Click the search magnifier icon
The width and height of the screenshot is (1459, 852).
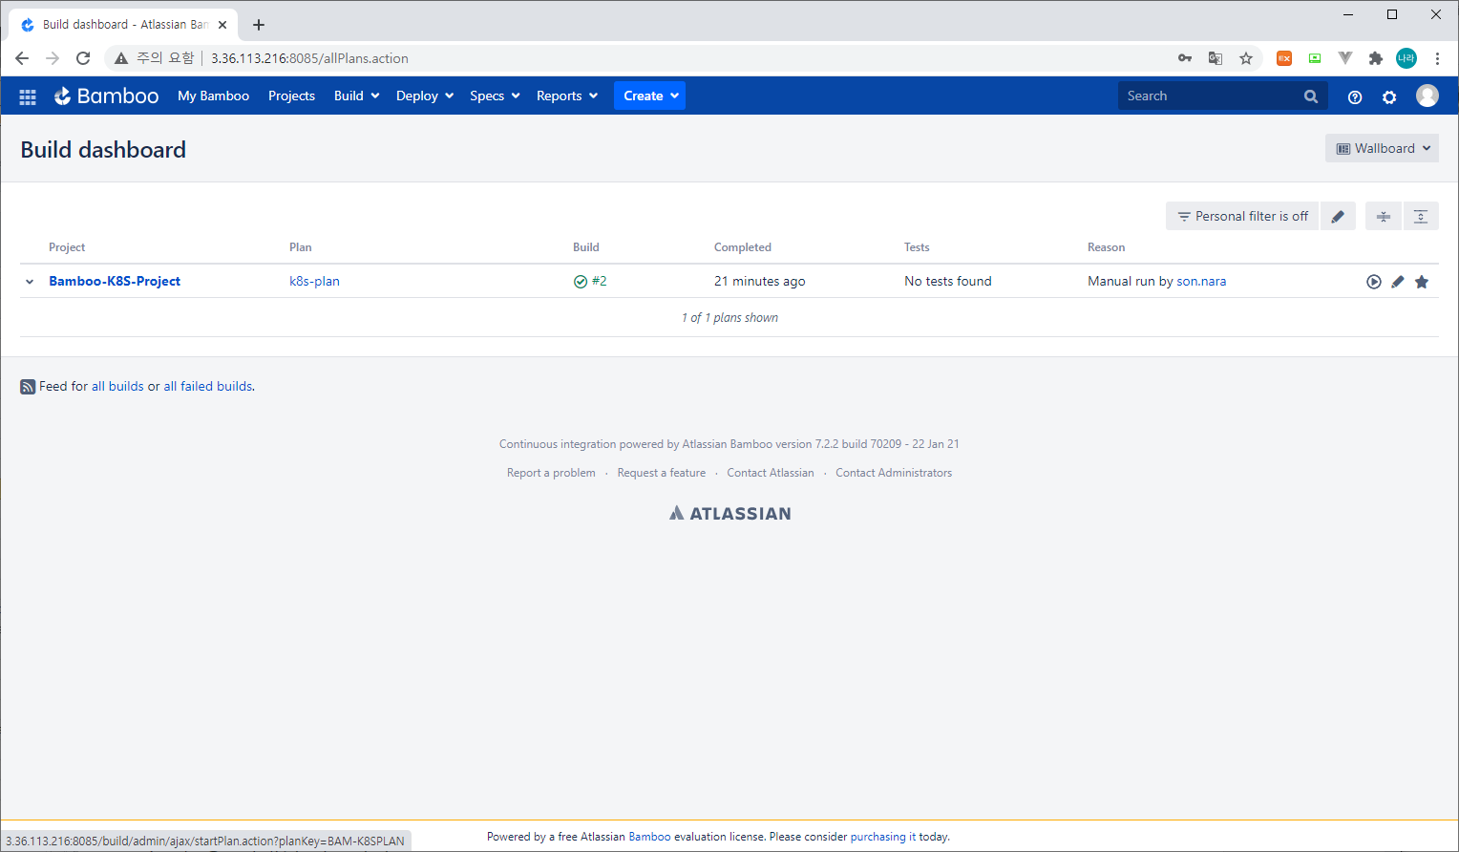(1311, 96)
